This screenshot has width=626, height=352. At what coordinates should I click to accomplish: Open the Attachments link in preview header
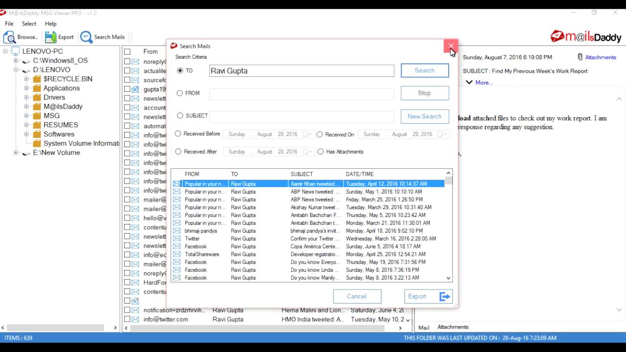click(601, 57)
